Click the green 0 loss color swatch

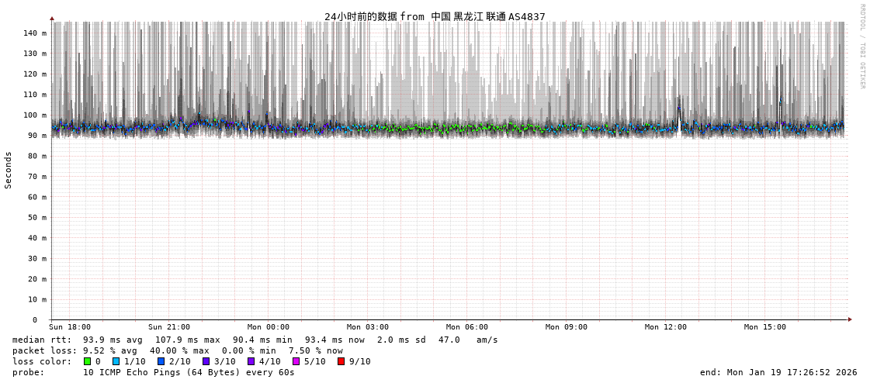point(87,361)
